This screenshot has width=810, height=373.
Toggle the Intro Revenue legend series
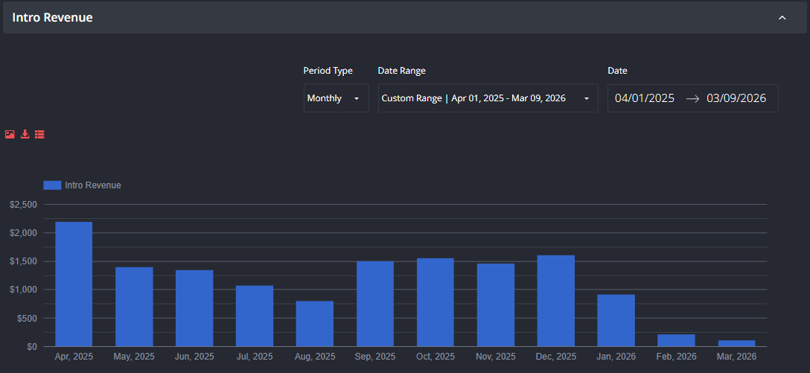(82, 185)
